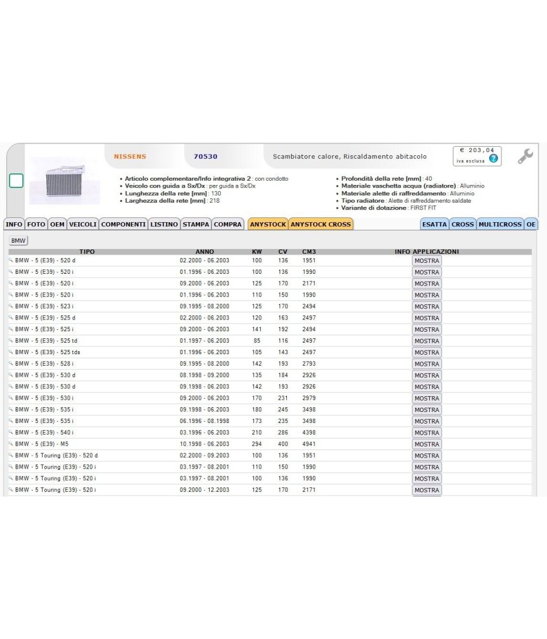Click the INFO APPLICAZIONI column header
This screenshot has height=639, width=547.
[x=427, y=251]
